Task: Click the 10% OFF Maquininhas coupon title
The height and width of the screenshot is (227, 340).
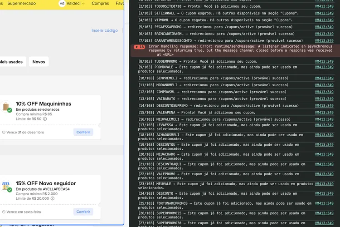Action: (44, 104)
